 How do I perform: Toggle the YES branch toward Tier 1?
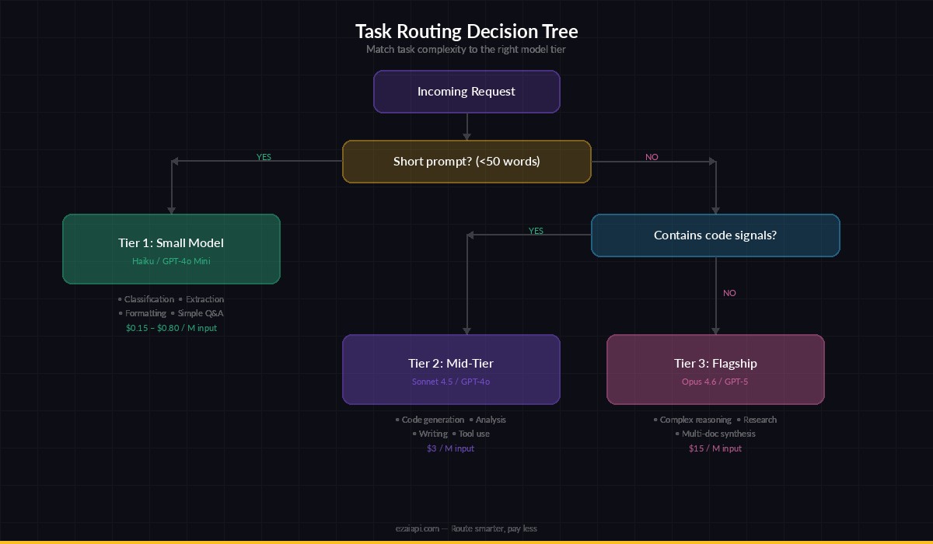[x=264, y=157]
